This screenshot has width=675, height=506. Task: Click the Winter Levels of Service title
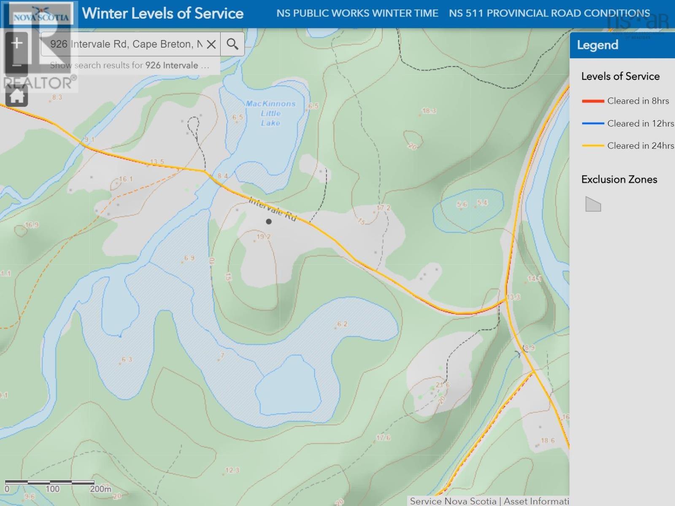(x=163, y=13)
